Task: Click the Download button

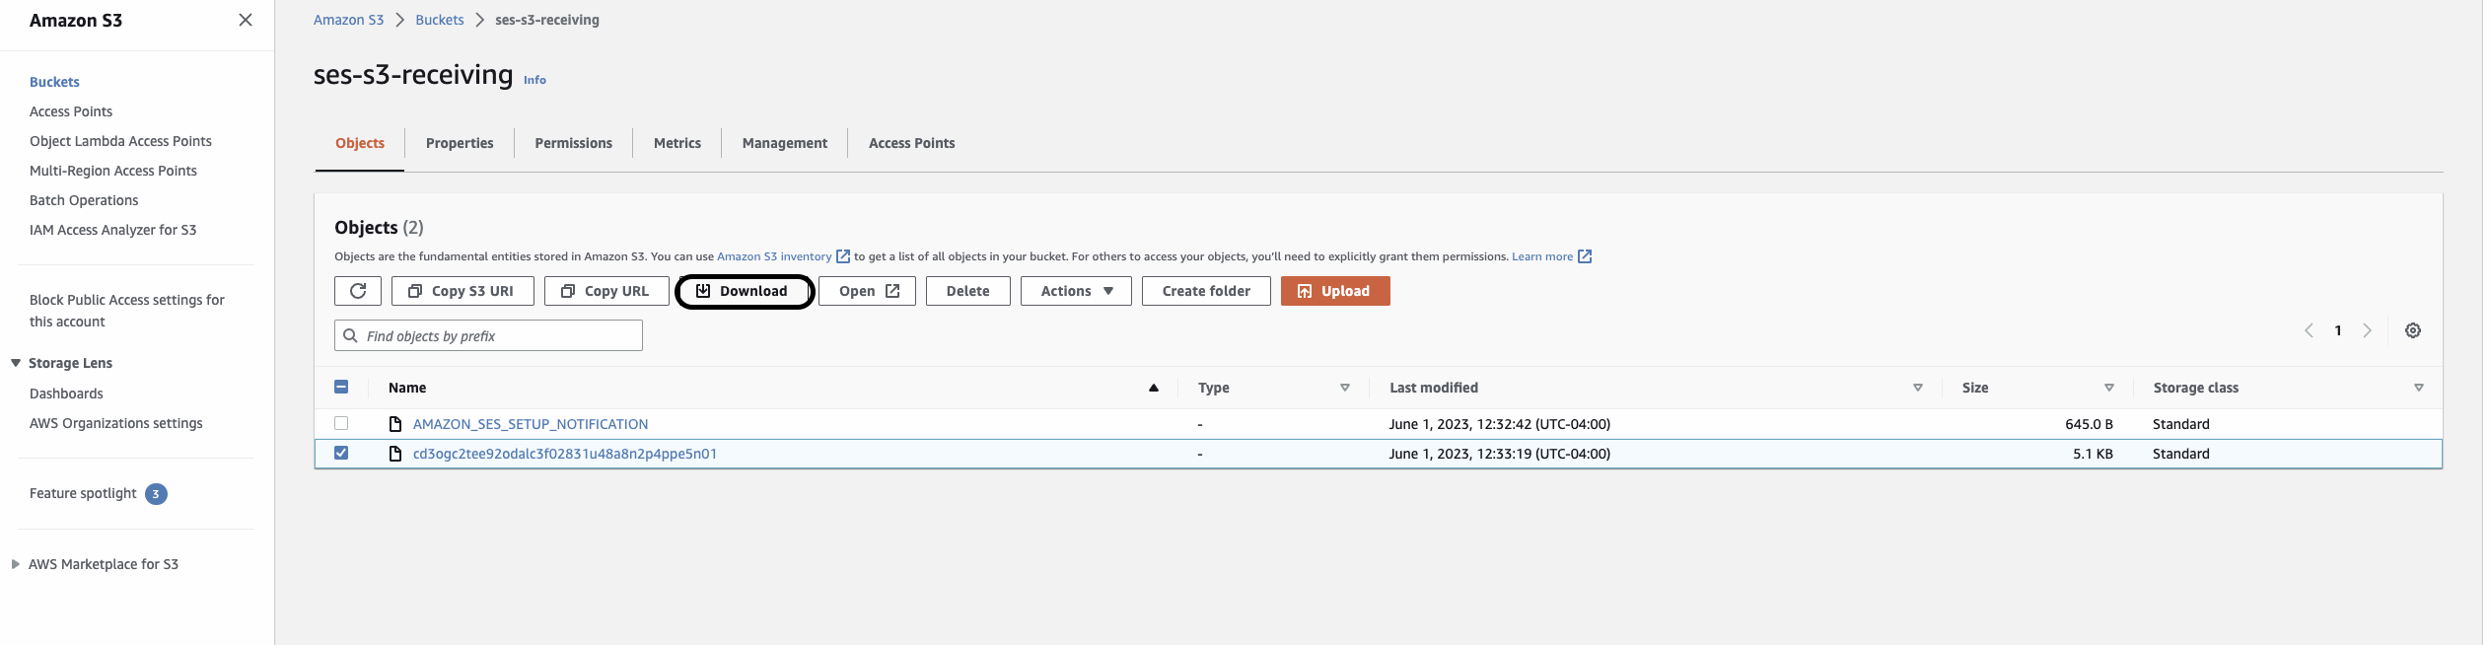Action: 744,291
